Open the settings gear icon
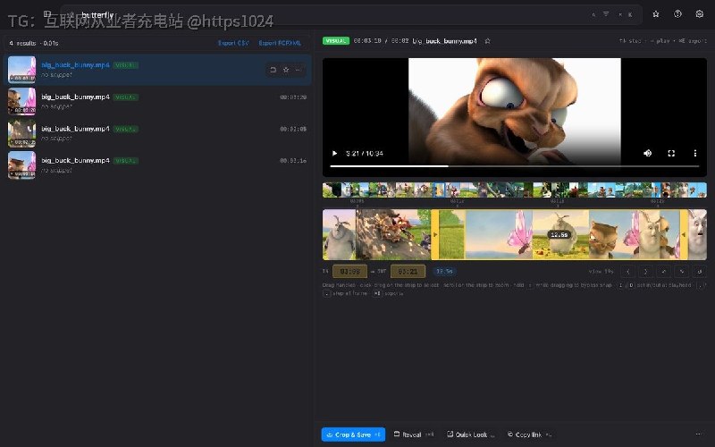 tap(700, 14)
